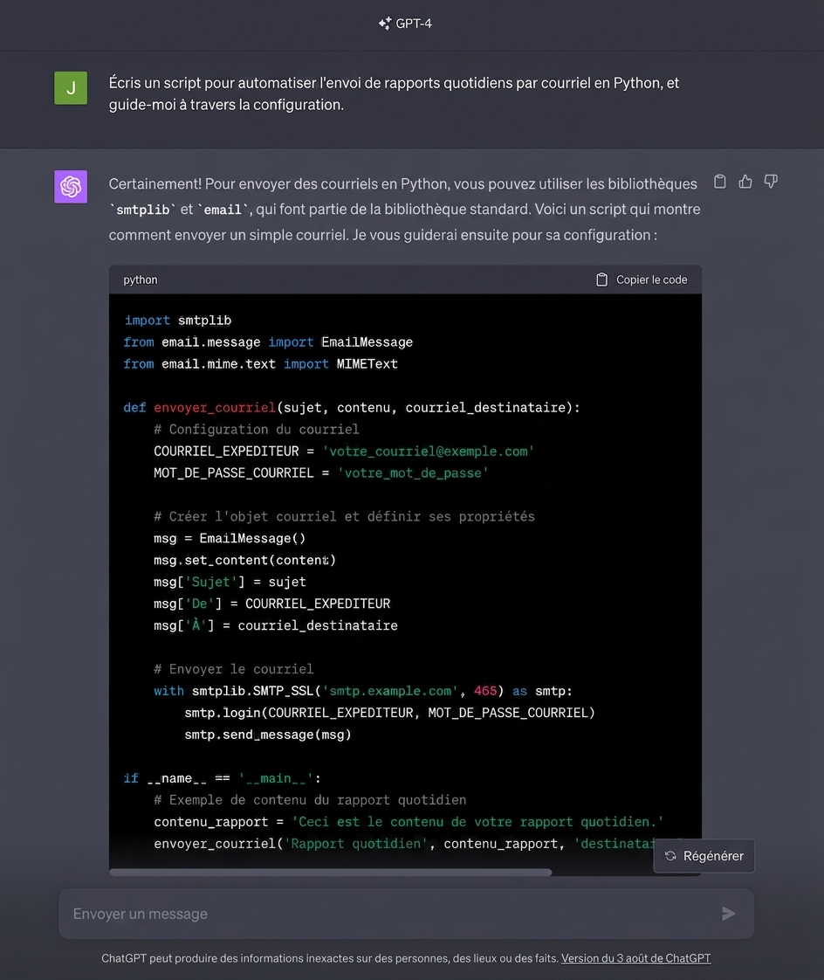Viewport: 824px width, 980px height.
Task: Click the ChatGPT assistant avatar
Action: [x=71, y=187]
